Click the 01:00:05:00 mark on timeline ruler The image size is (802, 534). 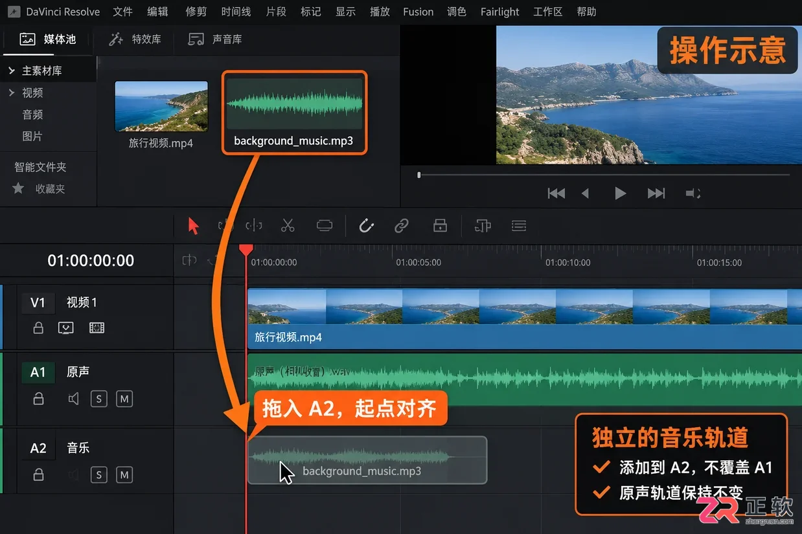click(x=418, y=263)
